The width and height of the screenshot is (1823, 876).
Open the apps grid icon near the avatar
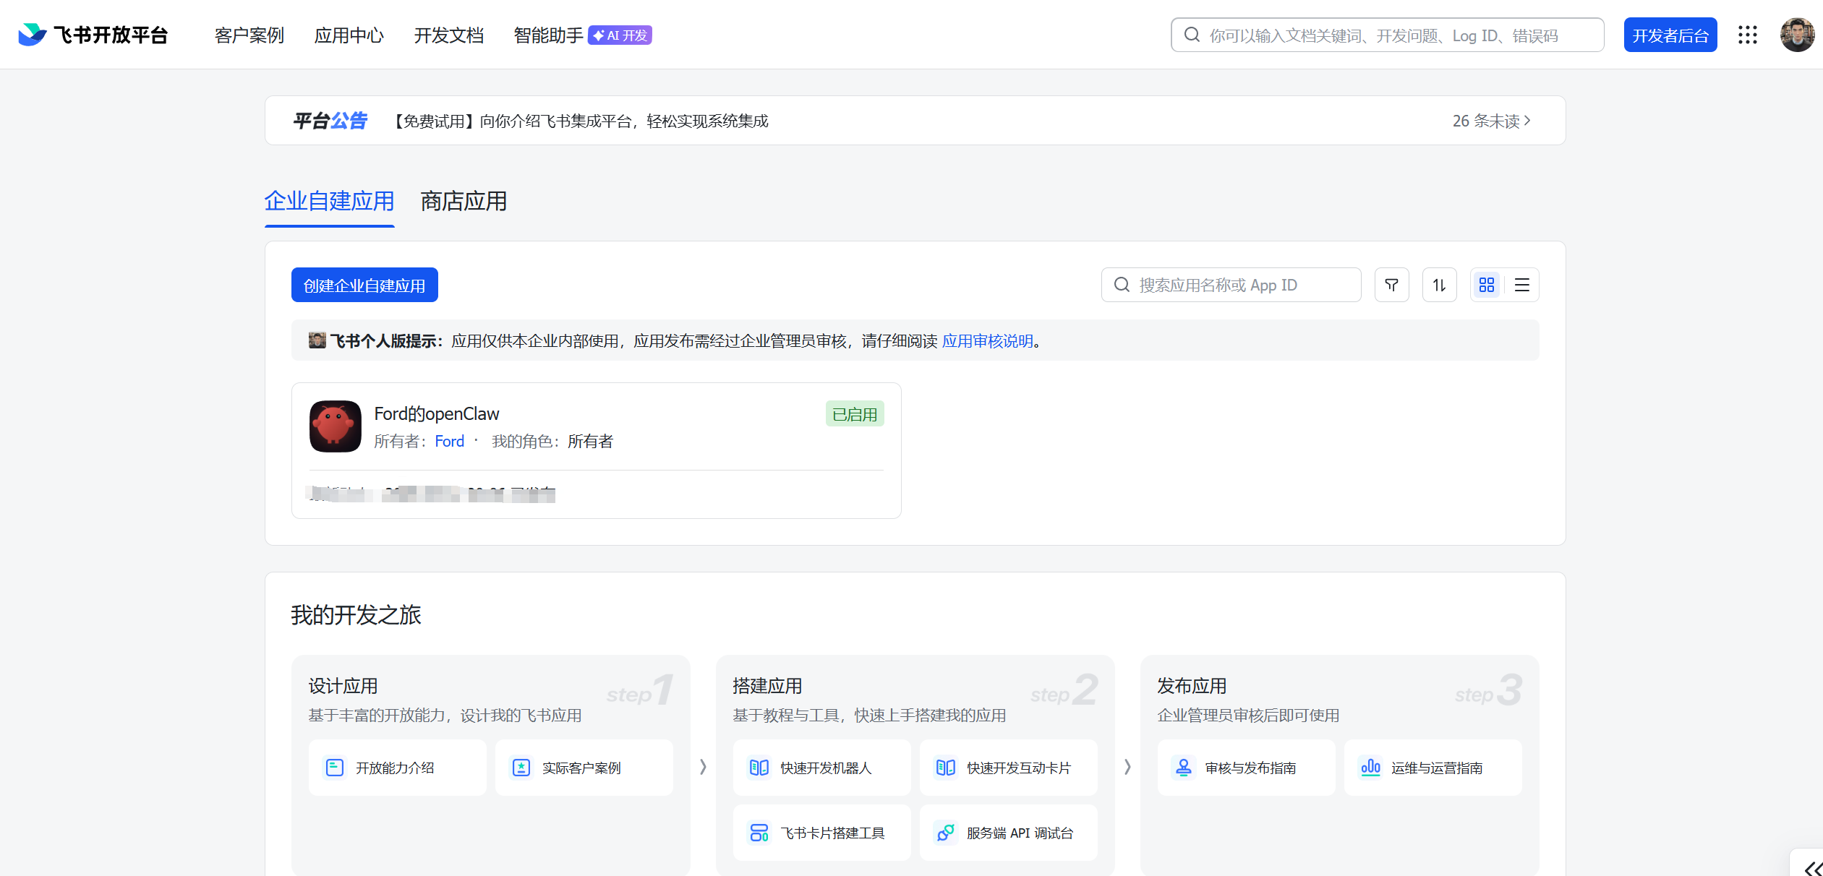[1748, 34]
